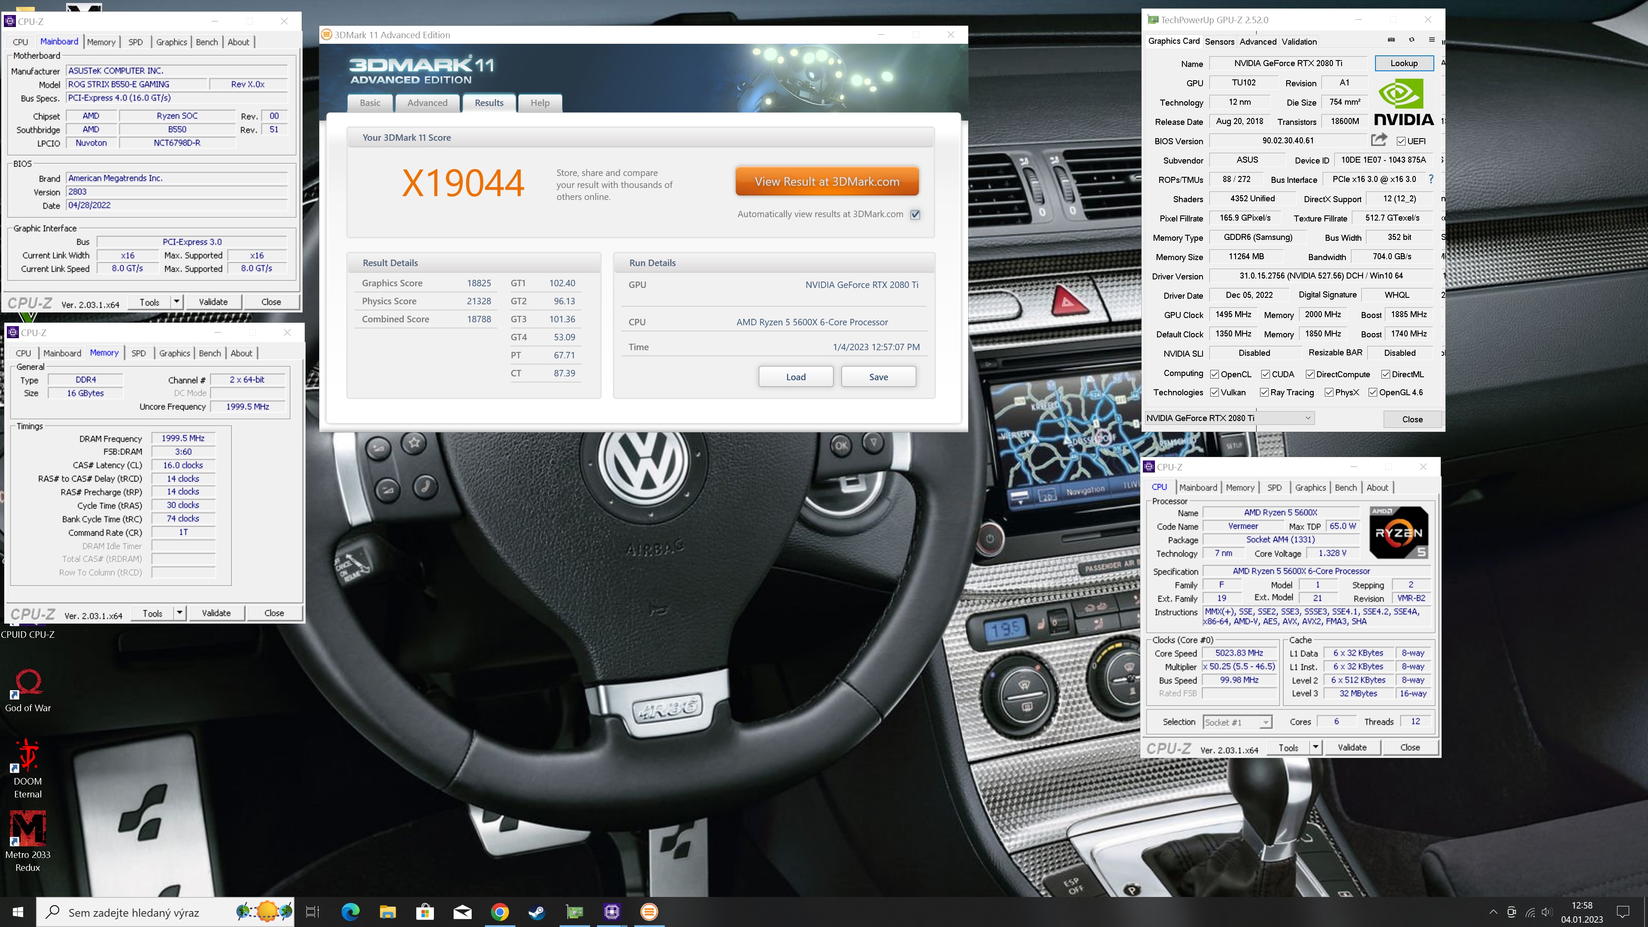Show hidden system tray icons chevron
1648x927 pixels.
coord(1493,912)
